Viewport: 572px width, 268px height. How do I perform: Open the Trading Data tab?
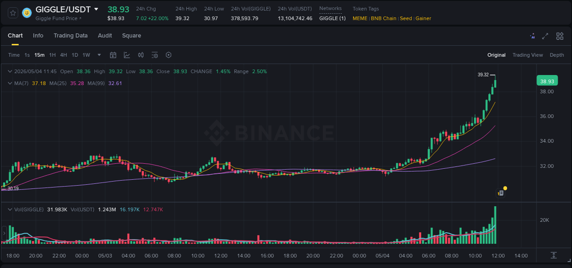click(70, 36)
